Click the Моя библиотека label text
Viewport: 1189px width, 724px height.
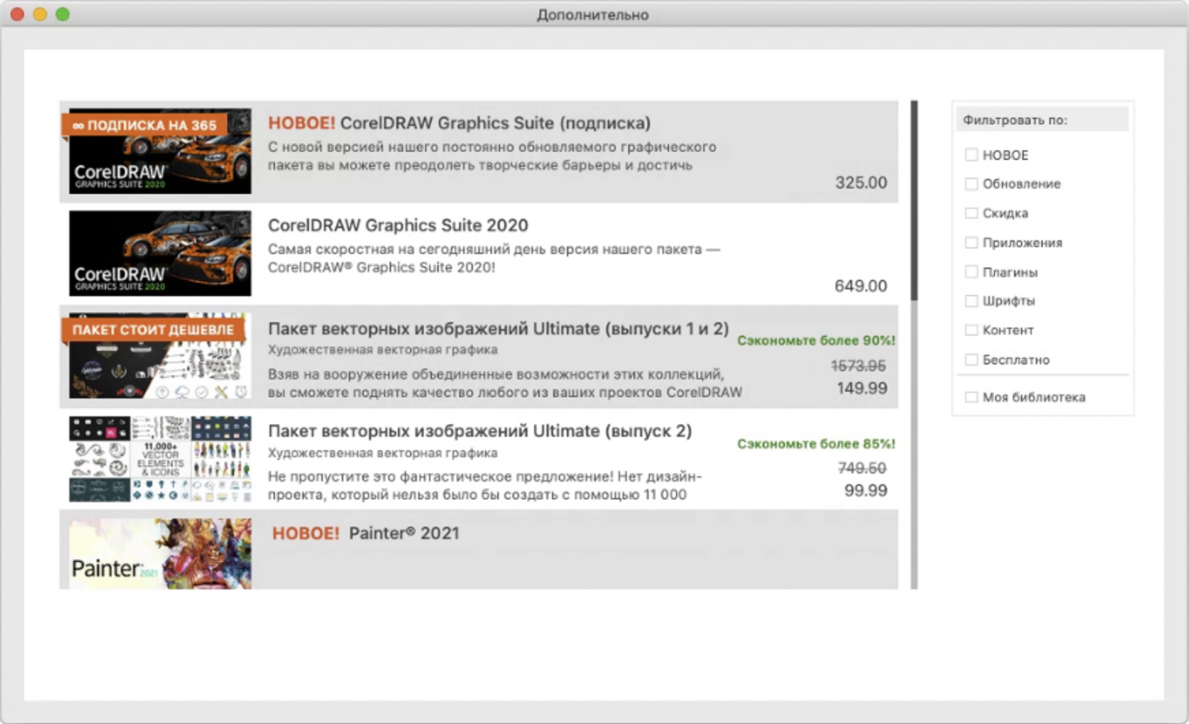pyautogui.click(x=1034, y=397)
